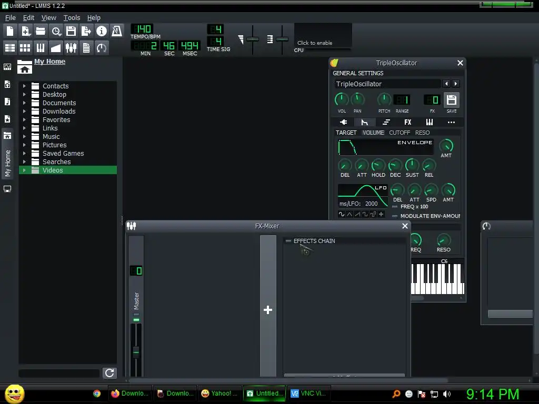539x404 pixels.
Task: Select next preset with right arrow
Action: [x=456, y=84]
